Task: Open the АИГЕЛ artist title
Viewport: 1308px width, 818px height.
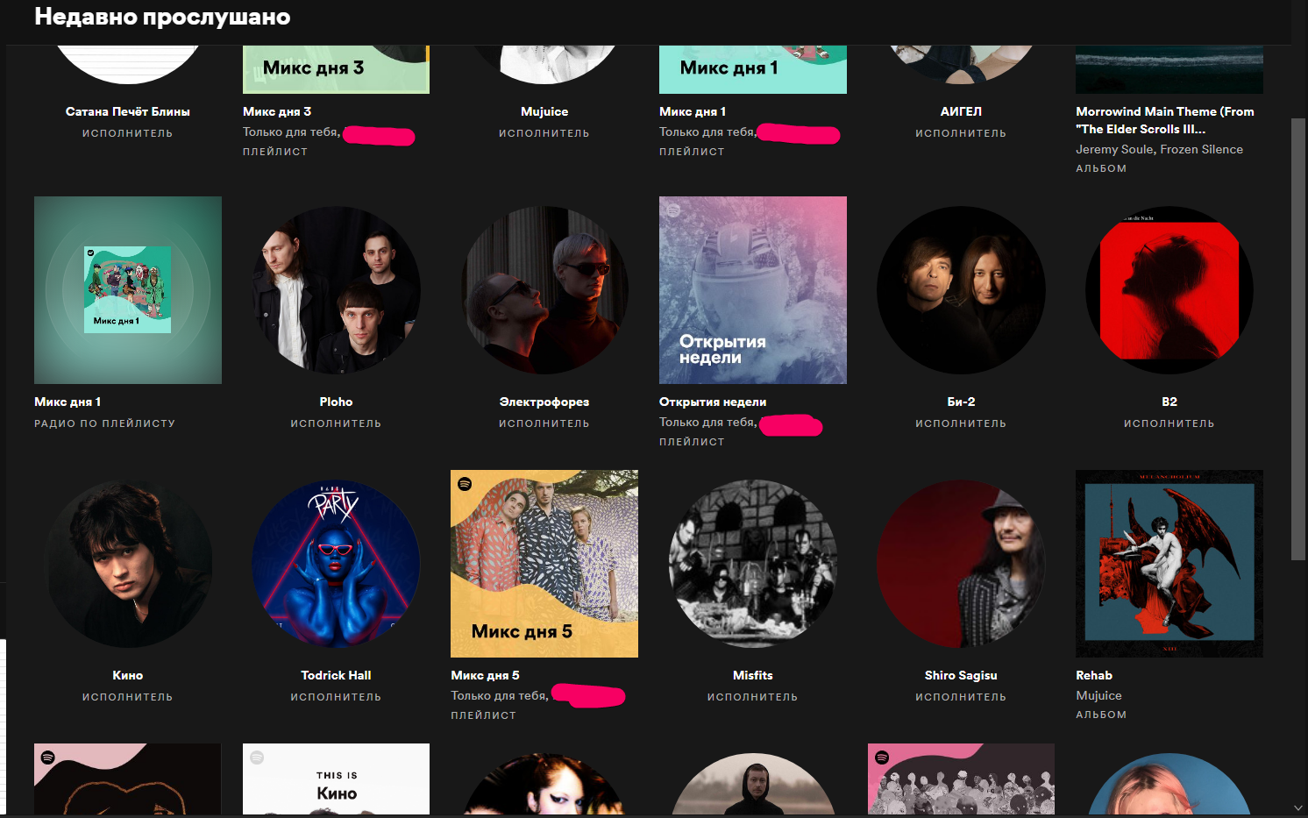Action: click(961, 111)
